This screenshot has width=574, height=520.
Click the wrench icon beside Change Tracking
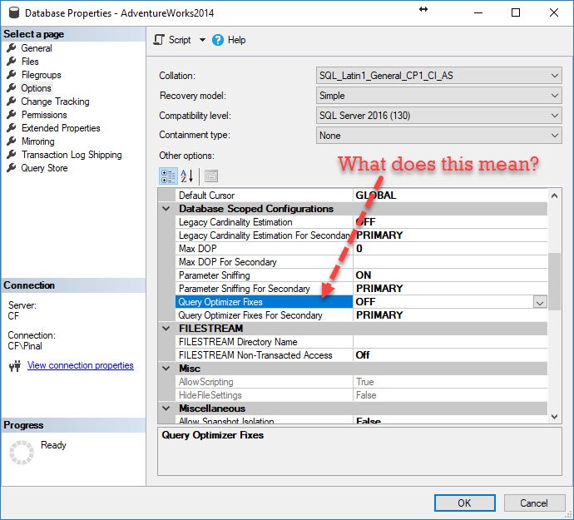tap(12, 101)
